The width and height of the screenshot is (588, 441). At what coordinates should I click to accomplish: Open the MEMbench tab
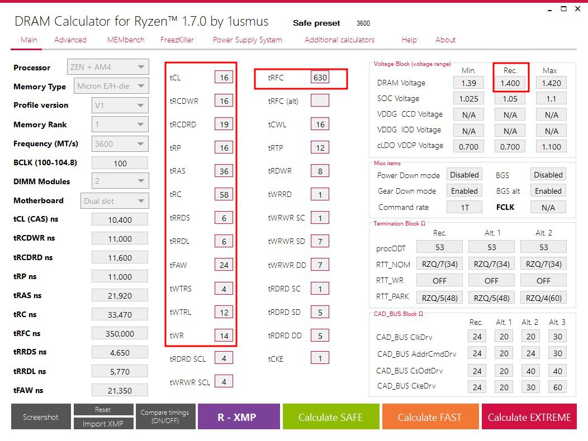pos(126,40)
